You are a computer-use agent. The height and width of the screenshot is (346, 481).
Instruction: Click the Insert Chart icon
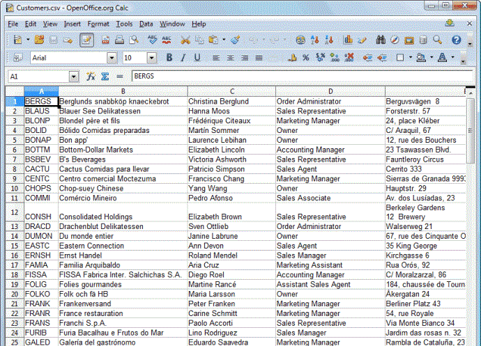pos(346,40)
